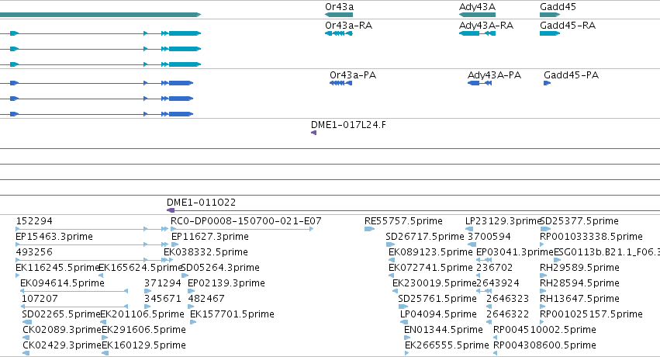660x357 pixels.
Task: Select EST feature 152294
Action: click(x=34, y=220)
